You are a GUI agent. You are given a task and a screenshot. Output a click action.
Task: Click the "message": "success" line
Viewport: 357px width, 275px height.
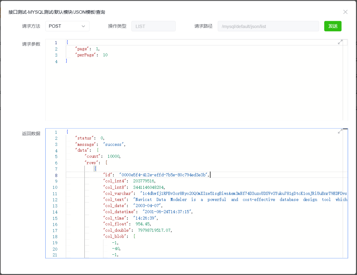tap(100, 144)
